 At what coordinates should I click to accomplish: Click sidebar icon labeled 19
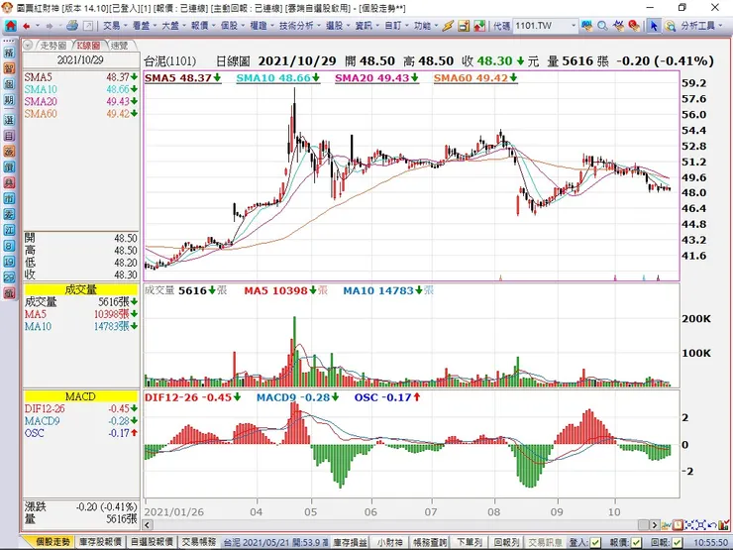[9, 262]
